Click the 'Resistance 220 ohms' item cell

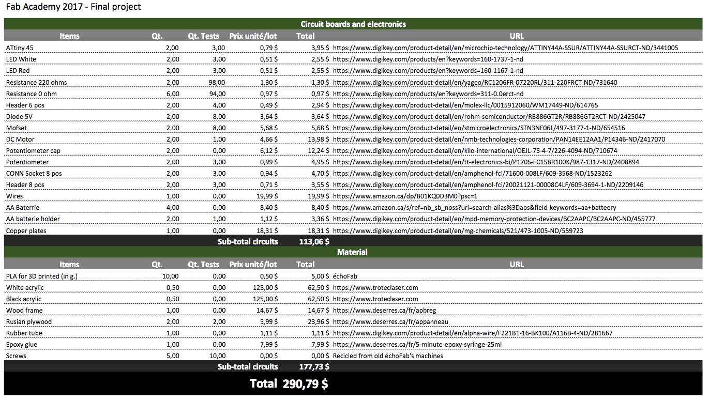click(37, 83)
